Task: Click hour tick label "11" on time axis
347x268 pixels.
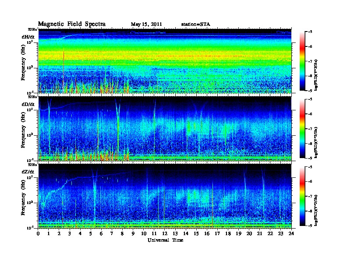Action: tap(154, 233)
